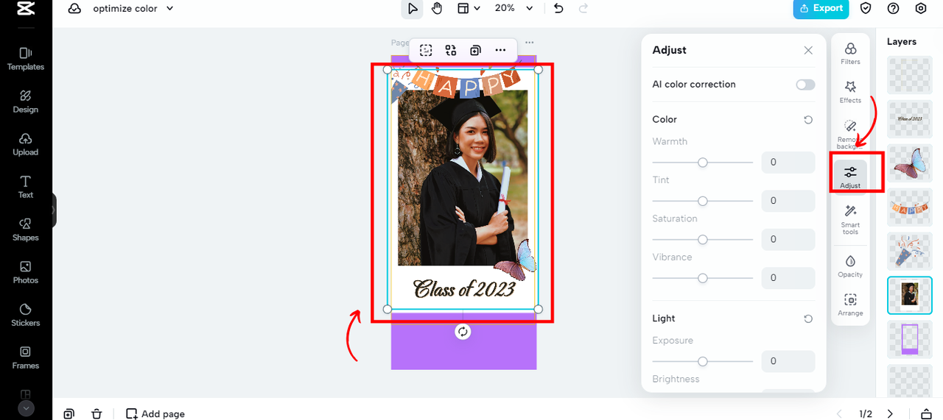The image size is (943, 420).
Task: Open the Effects tool
Action: (850, 92)
